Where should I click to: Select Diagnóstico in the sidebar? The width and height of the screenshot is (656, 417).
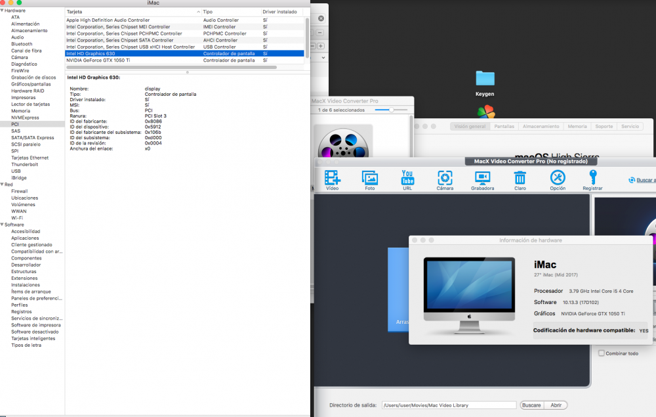(24, 64)
